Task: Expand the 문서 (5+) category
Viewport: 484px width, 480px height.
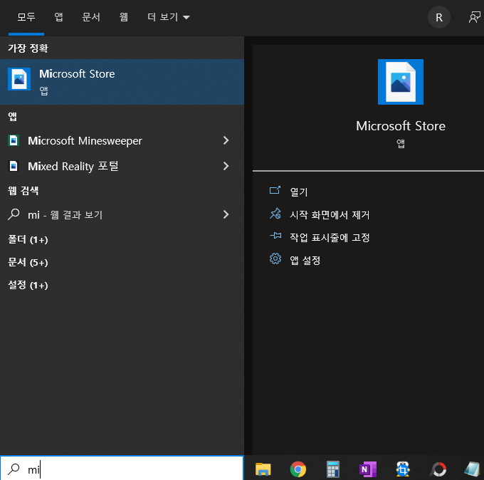Action: (28, 262)
